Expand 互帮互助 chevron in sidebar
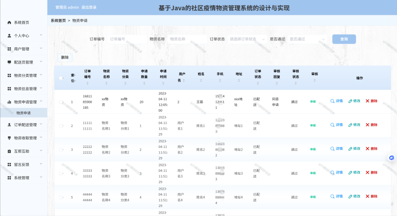This screenshot has width=397, height=216. (41, 150)
